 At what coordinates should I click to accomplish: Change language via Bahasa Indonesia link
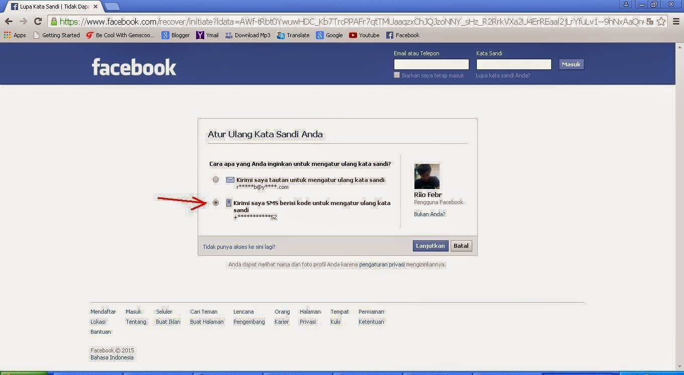[112, 357]
